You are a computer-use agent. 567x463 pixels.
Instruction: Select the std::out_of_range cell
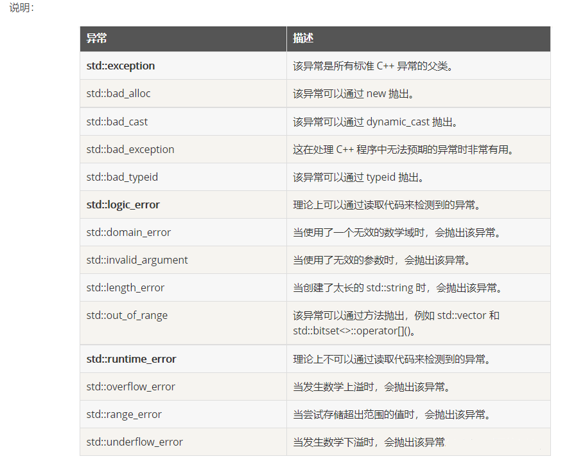coord(183,323)
